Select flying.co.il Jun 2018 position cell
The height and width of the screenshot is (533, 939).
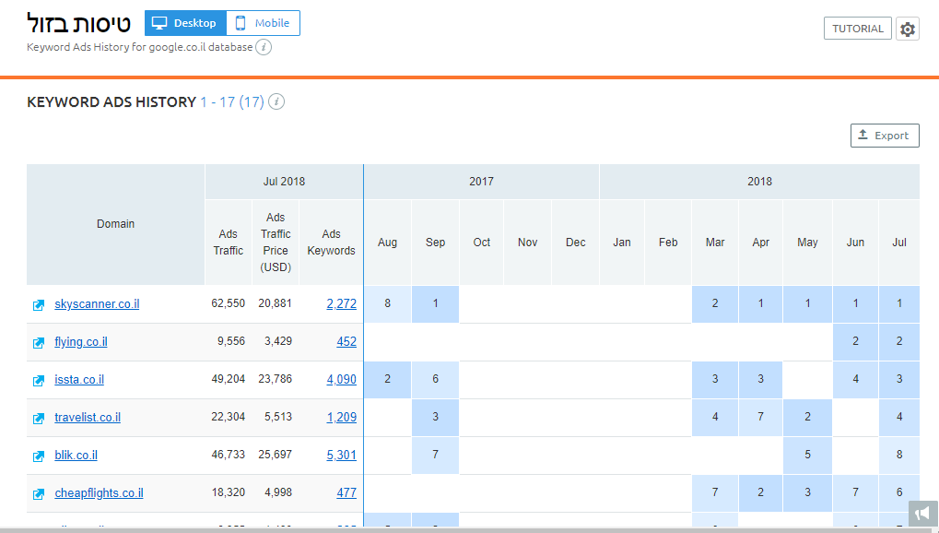pyautogui.click(x=855, y=342)
